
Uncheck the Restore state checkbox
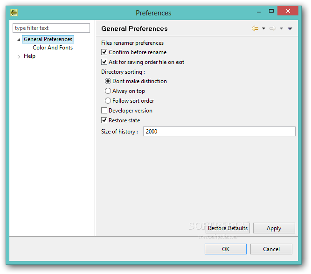(x=104, y=120)
